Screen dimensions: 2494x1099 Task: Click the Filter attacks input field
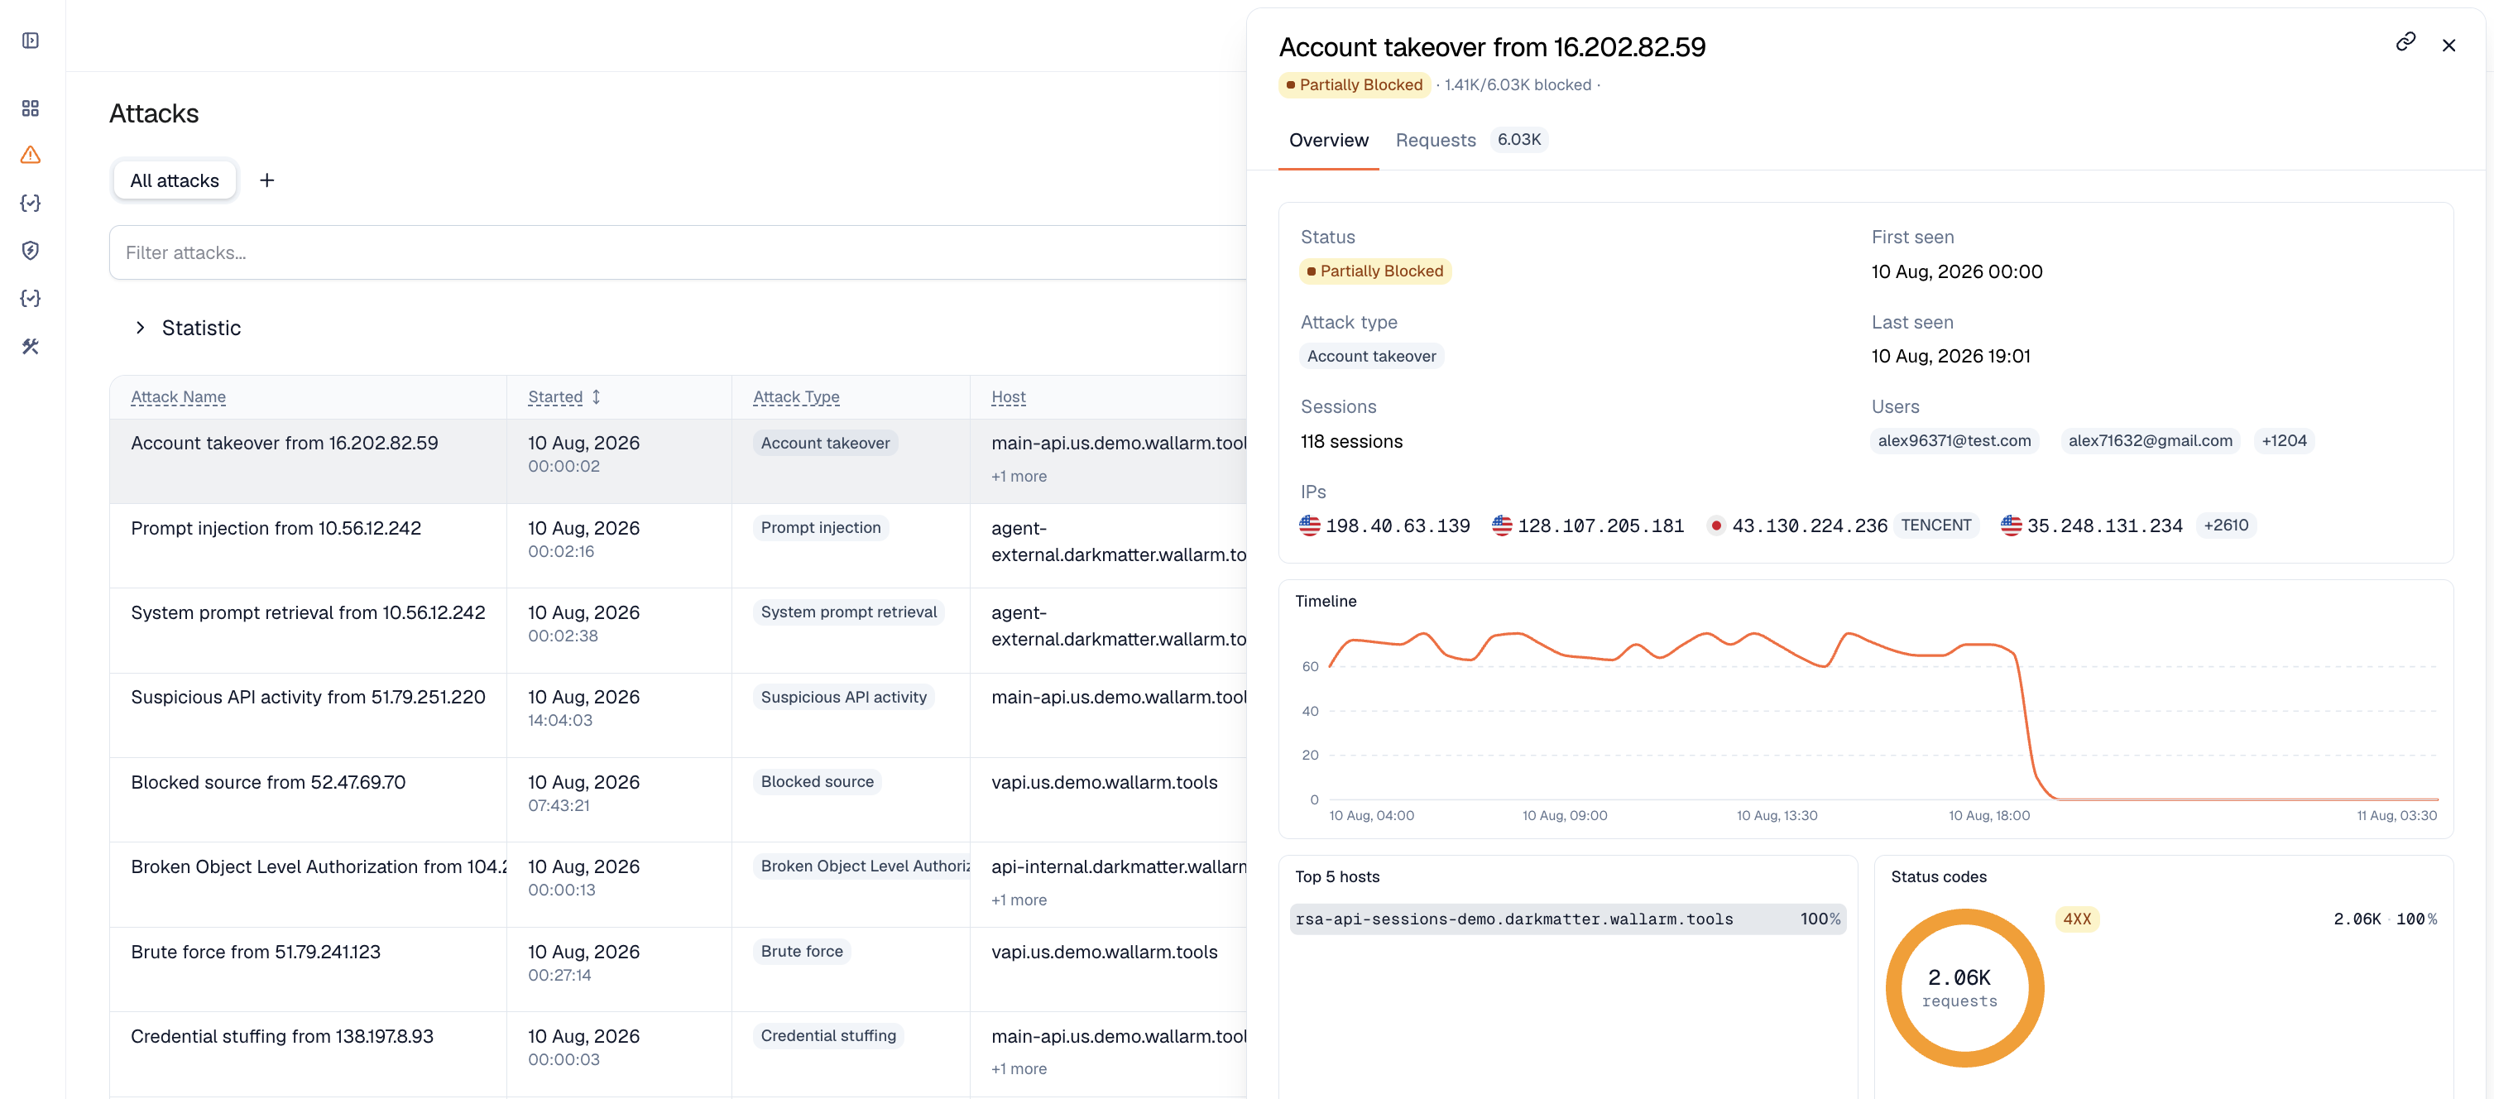(678, 252)
